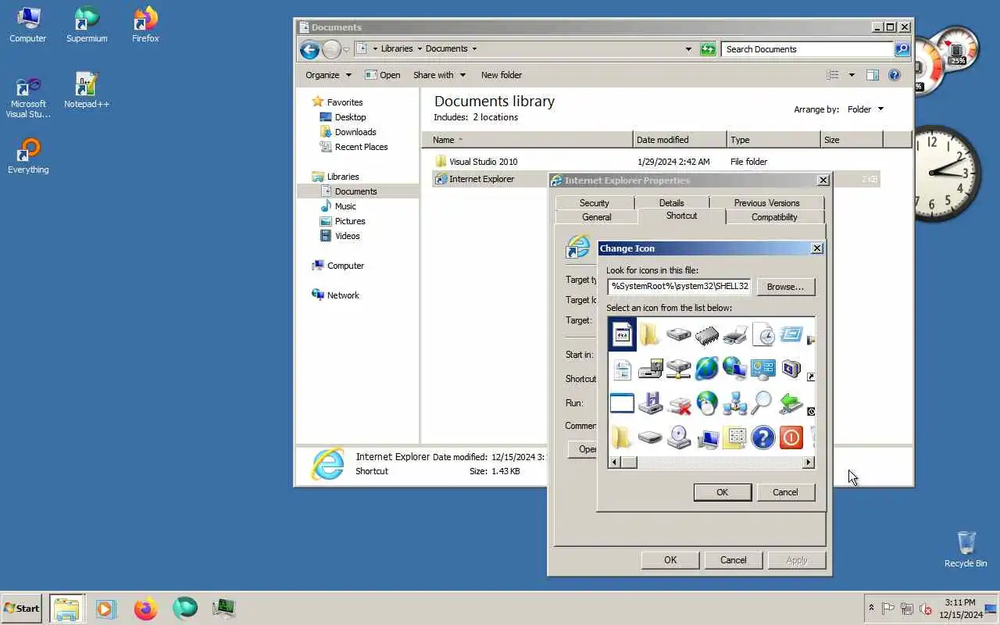This screenshot has width=1000, height=625.
Task: Select the Everything desktop icon
Action: coord(28,156)
